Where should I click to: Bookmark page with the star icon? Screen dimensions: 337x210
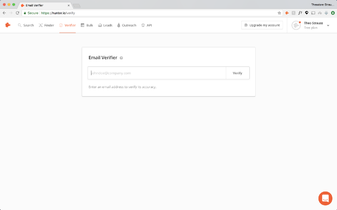pos(279,13)
